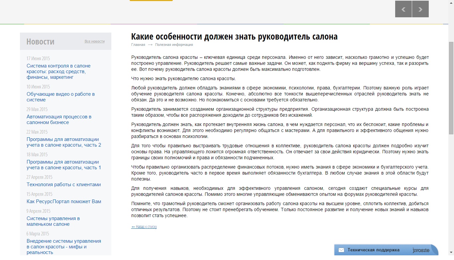
Task: Go to previous slide arrow
Action: (403, 9)
